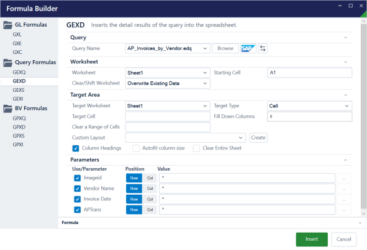Uncheck the Column Headings checkbox
Viewport: 367px width, 250px height.
click(76, 148)
